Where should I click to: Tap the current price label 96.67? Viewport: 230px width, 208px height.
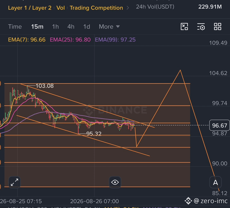(x=219, y=125)
